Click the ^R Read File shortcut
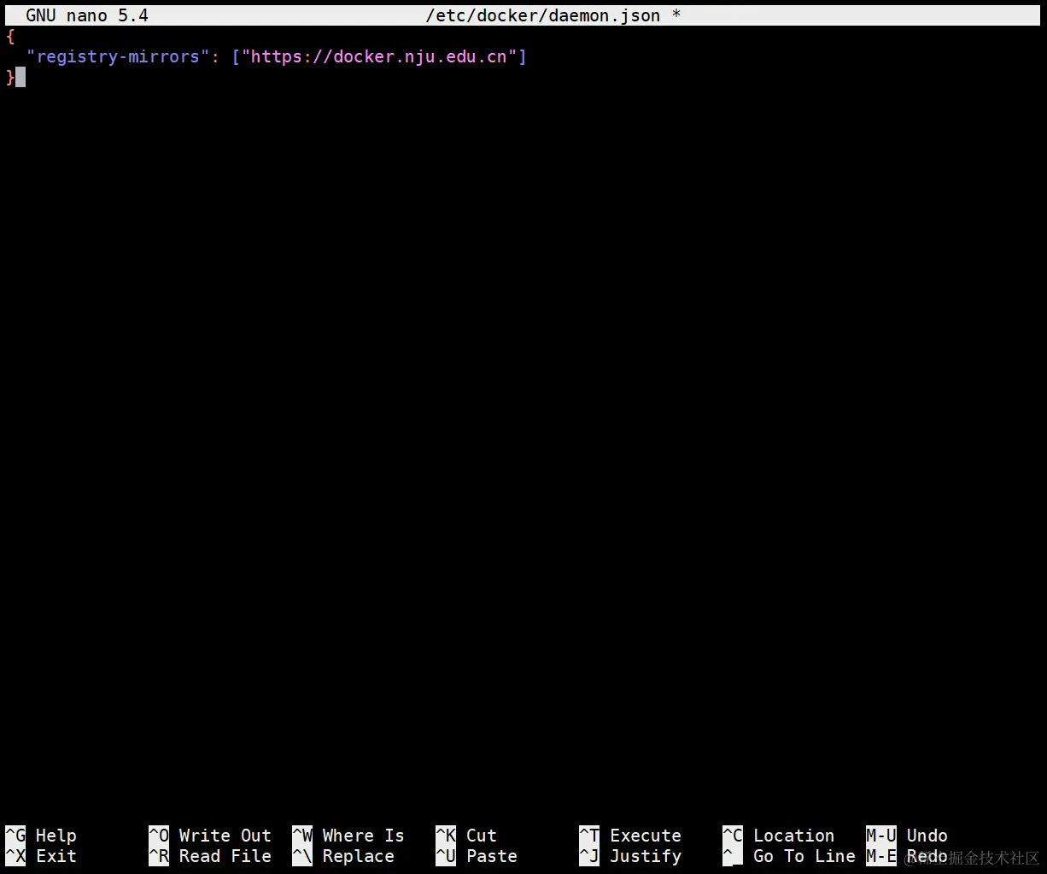 click(210, 856)
